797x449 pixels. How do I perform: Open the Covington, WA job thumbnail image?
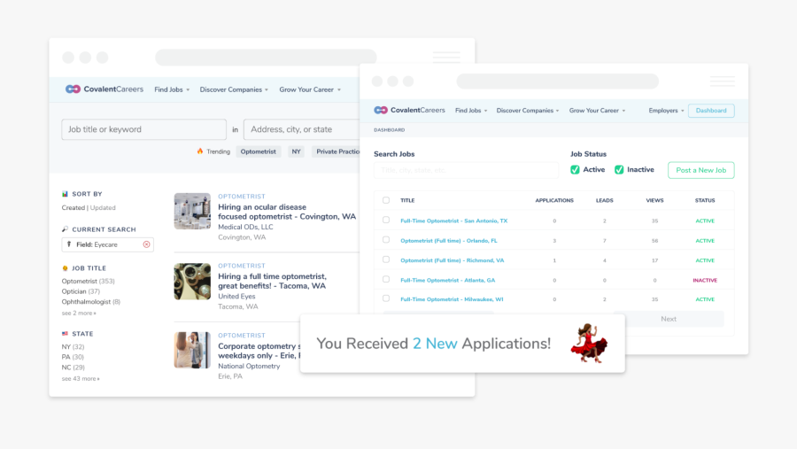(x=192, y=212)
